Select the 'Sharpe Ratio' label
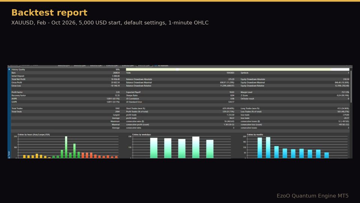Viewport: 360px width, 203px height. point(132,95)
